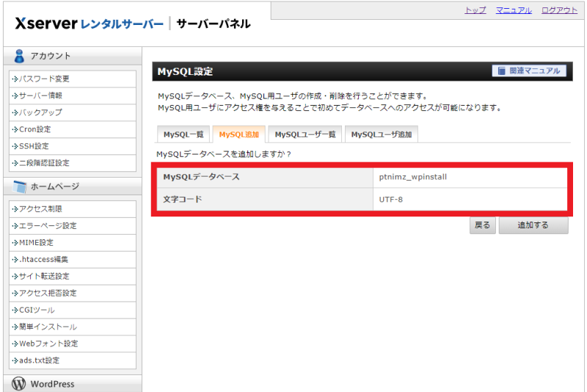
Task: Click the 追加する button
Action: tap(533, 225)
